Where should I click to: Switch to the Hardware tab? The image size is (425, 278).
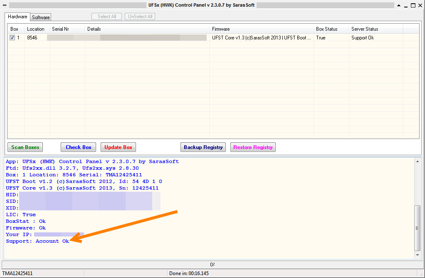click(17, 17)
